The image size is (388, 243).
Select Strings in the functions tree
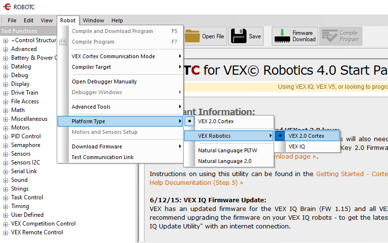20,189
